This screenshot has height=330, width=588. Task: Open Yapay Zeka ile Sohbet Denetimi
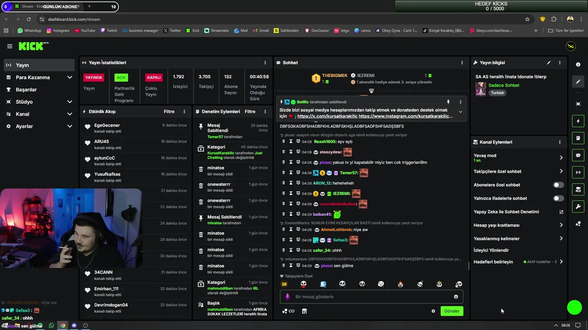518,212
